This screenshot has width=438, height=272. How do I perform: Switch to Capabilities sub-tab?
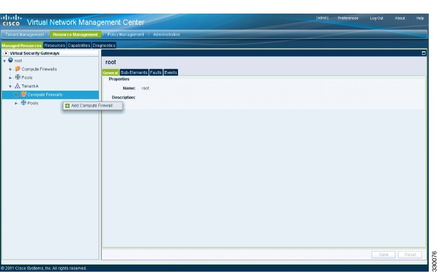[79, 45]
